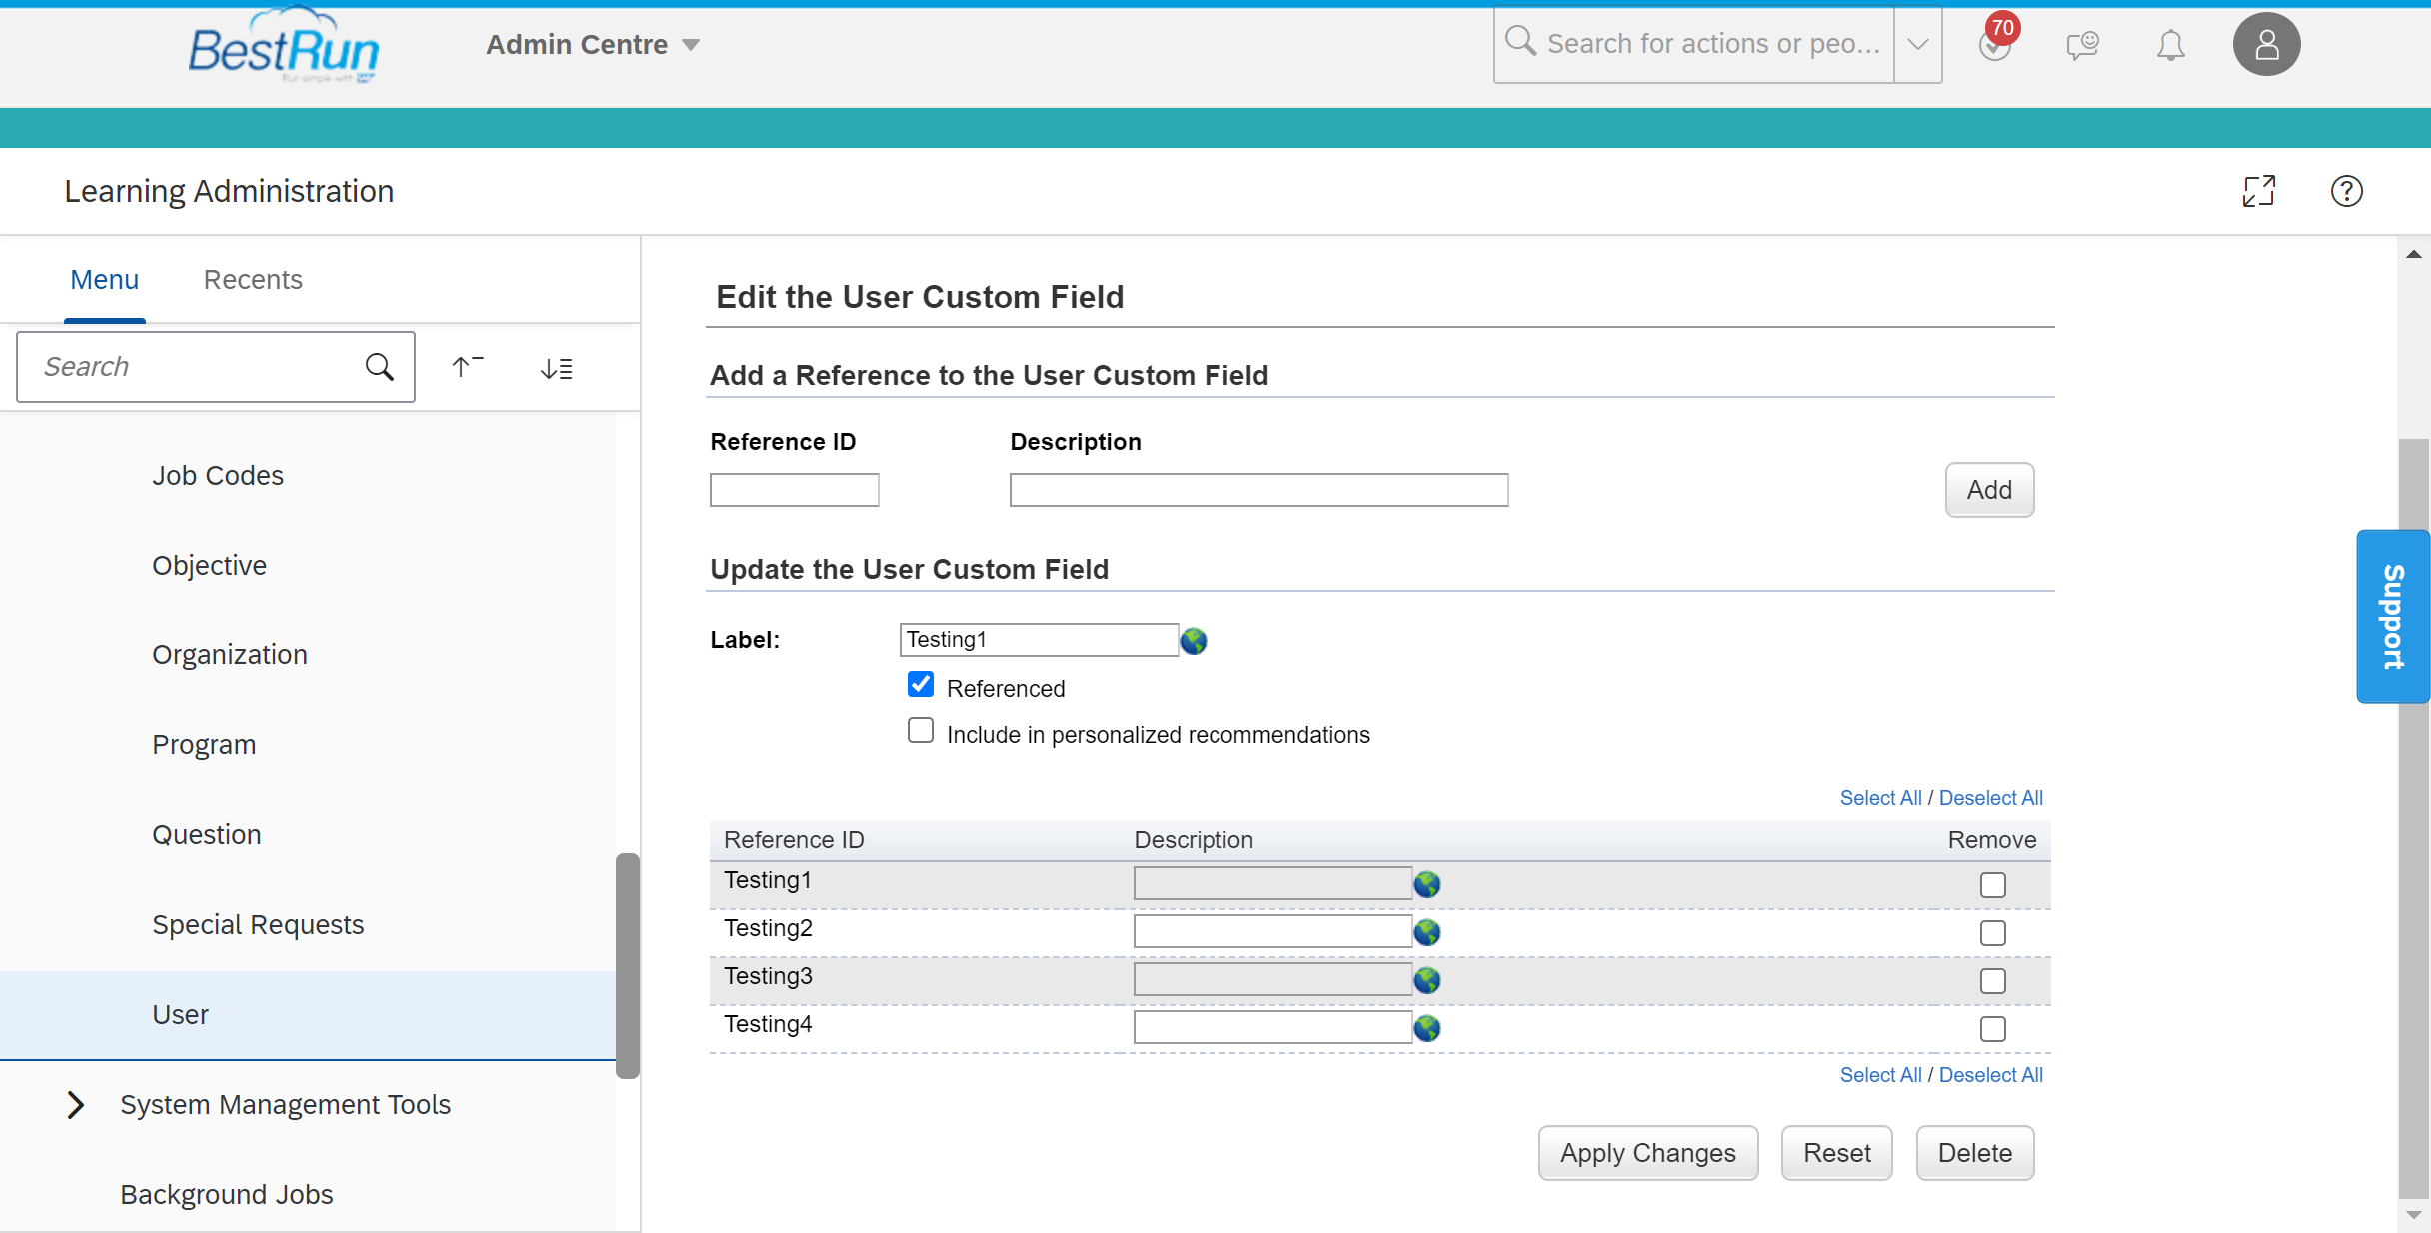Open Question menu item
Viewport: 2431px width, 1233px height.
pyautogui.click(x=207, y=835)
